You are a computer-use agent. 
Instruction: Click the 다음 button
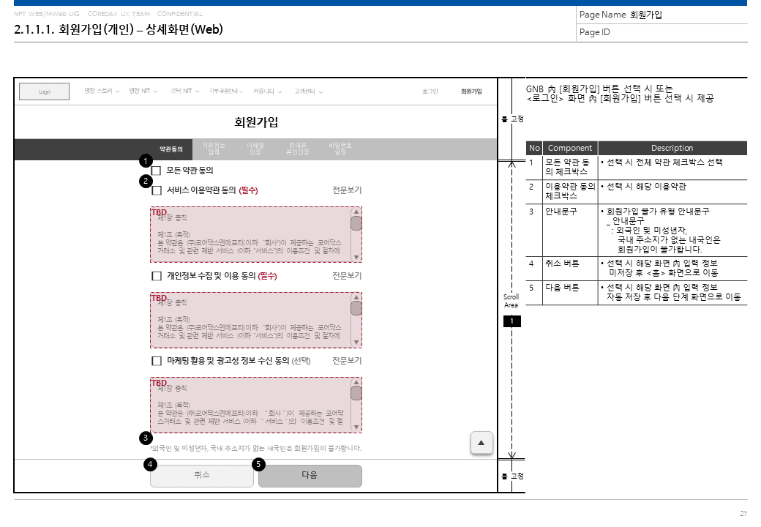tap(310, 476)
